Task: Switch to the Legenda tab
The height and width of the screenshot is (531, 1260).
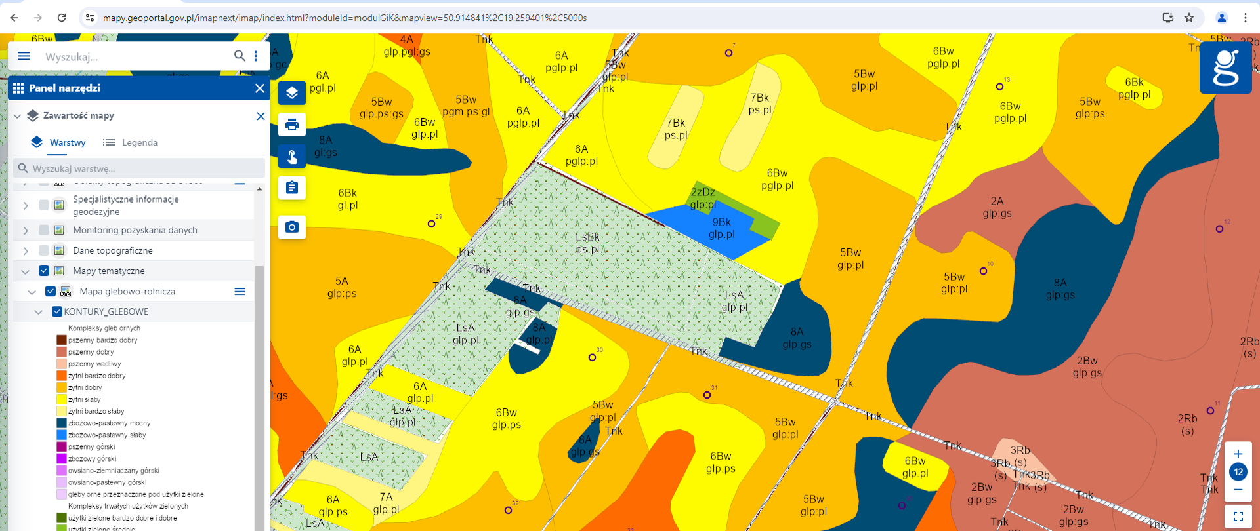Action: tap(131, 142)
